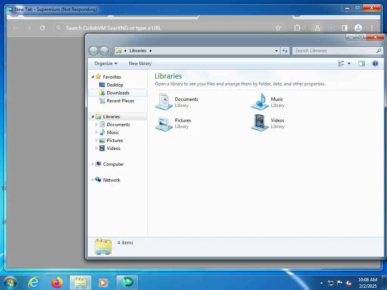Select Network in navigation pane

[x=111, y=180]
